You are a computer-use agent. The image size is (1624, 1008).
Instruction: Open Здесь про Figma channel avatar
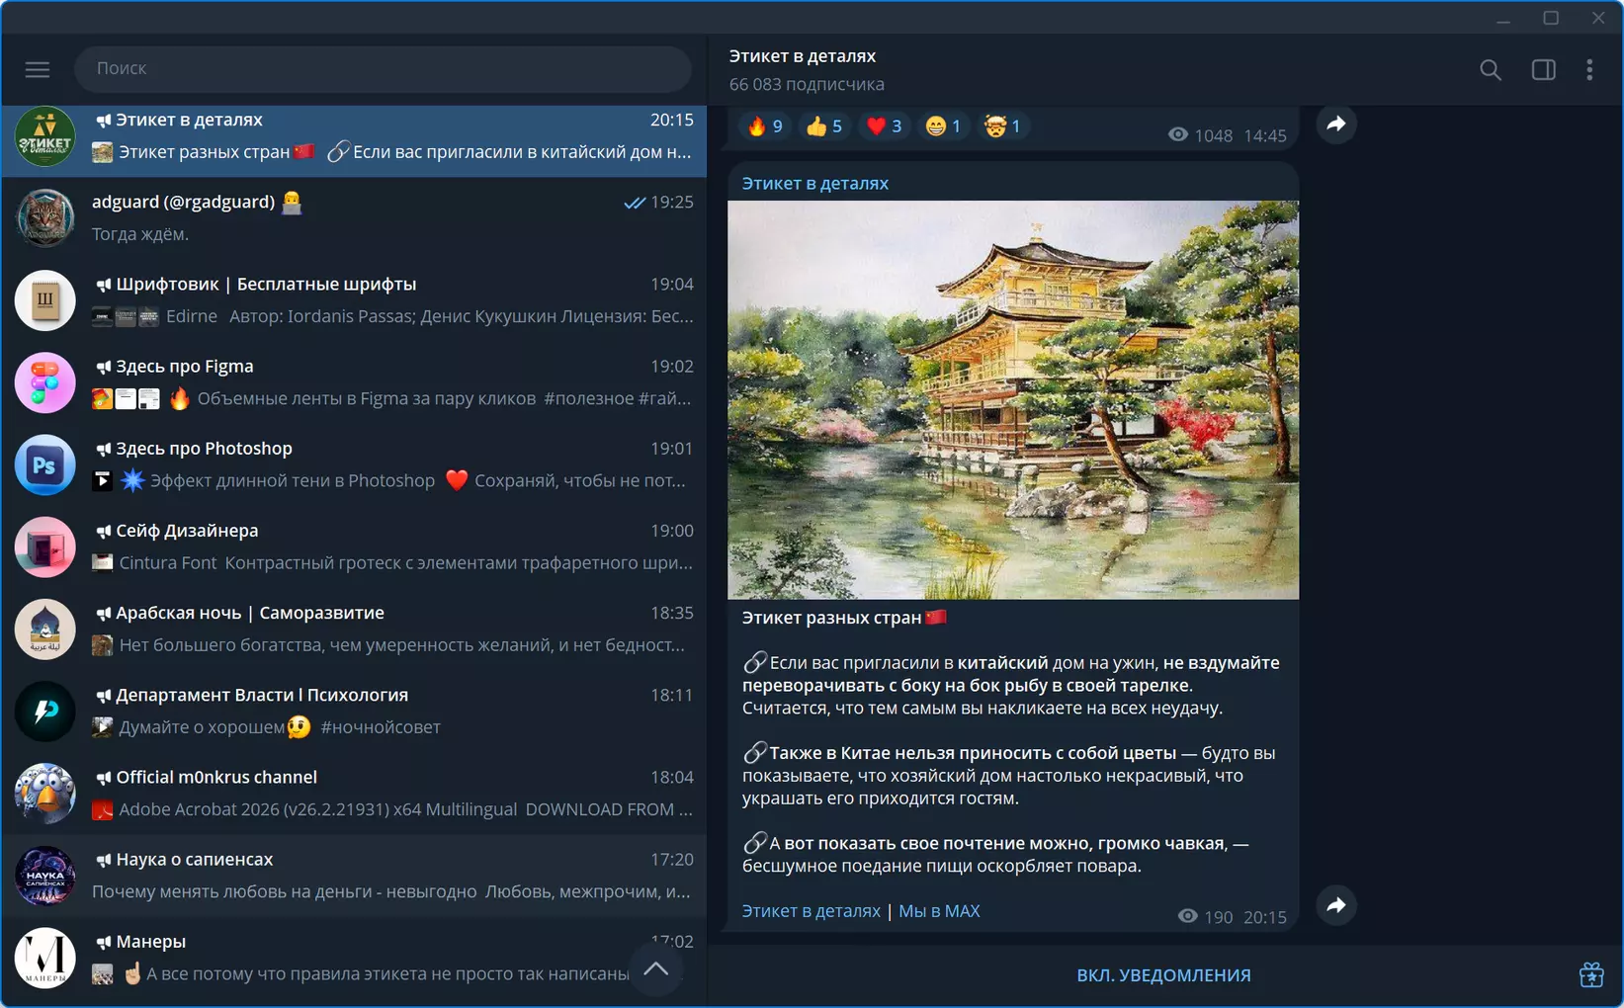click(45, 382)
